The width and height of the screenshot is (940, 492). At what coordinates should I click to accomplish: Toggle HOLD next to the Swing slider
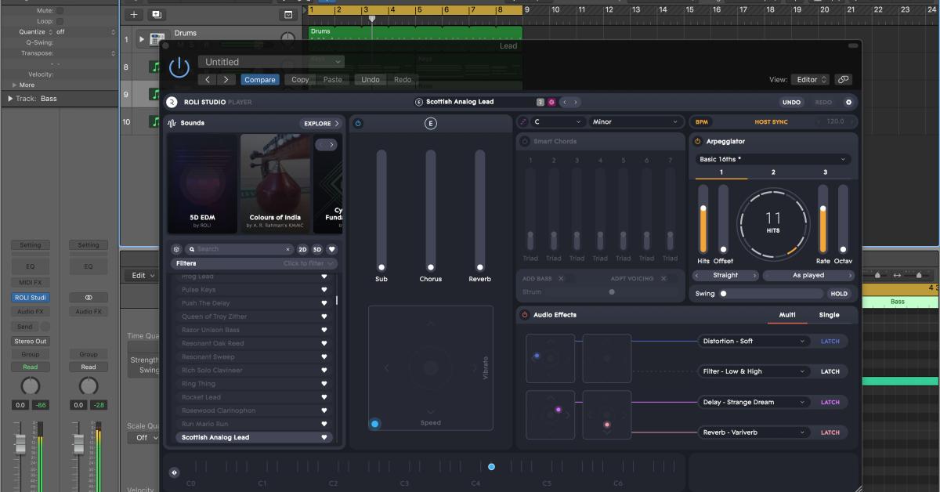(838, 293)
